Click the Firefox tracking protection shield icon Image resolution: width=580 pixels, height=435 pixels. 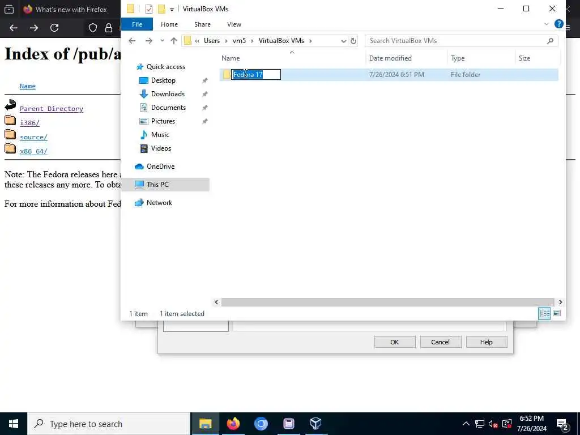[x=92, y=28]
